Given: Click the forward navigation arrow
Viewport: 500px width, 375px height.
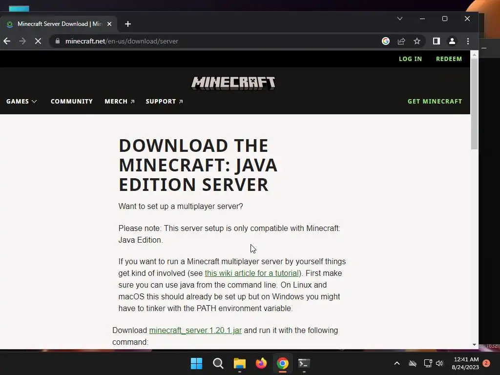Looking at the screenshot, I should [x=22, y=41].
